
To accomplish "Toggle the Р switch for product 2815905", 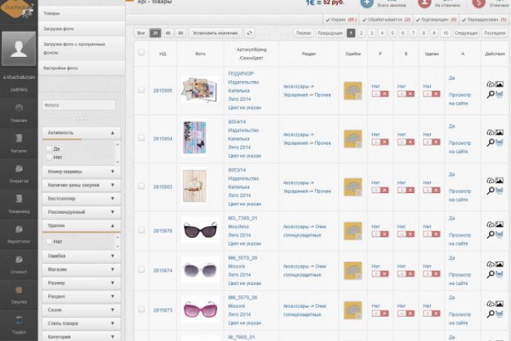I will click(380, 94).
